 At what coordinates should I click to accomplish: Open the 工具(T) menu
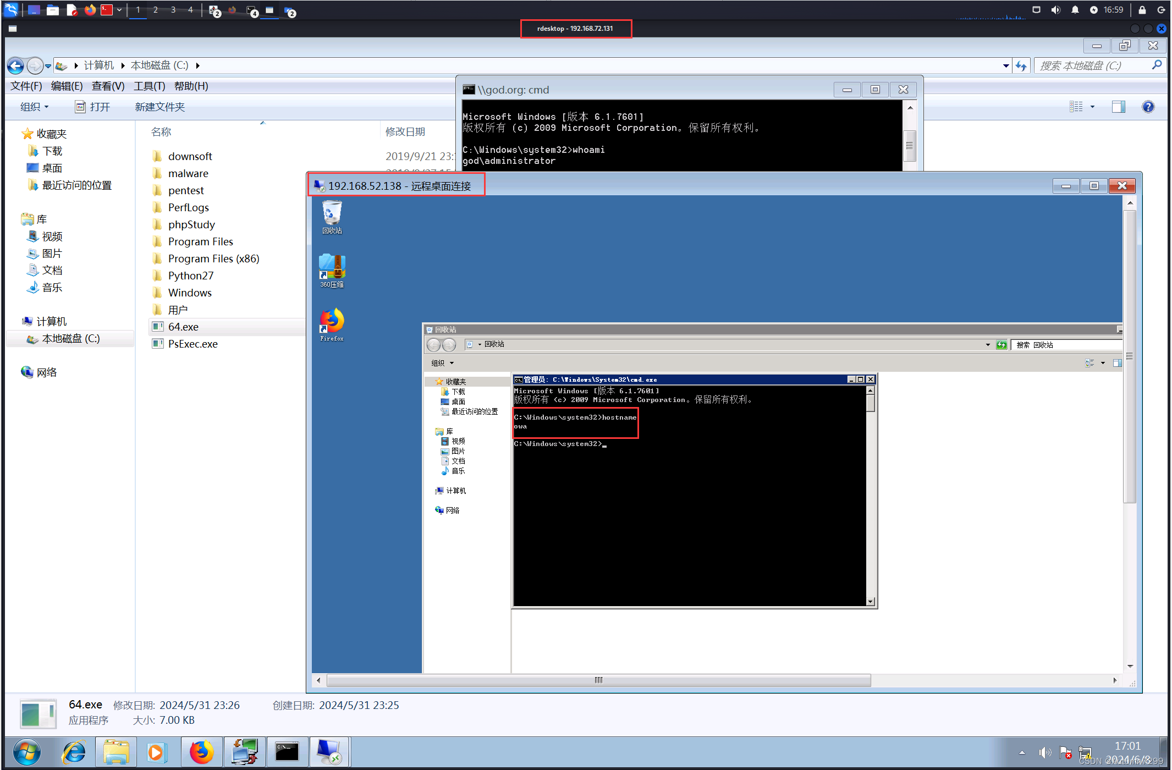pyautogui.click(x=150, y=86)
